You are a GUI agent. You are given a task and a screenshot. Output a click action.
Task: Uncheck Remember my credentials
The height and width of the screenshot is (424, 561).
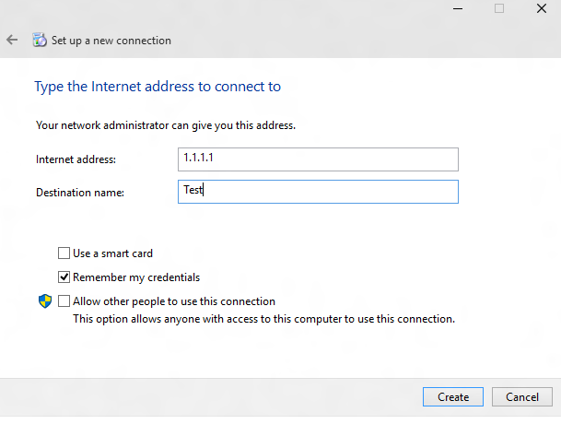pos(64,277)
